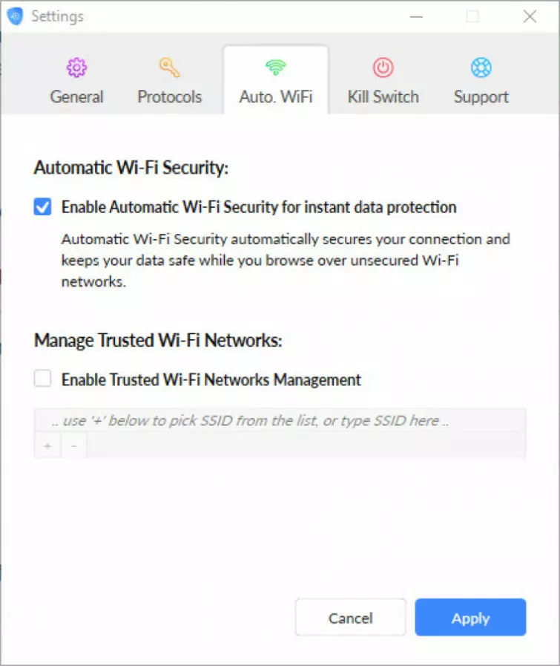Minimize the Settings window

pos(415,16)
